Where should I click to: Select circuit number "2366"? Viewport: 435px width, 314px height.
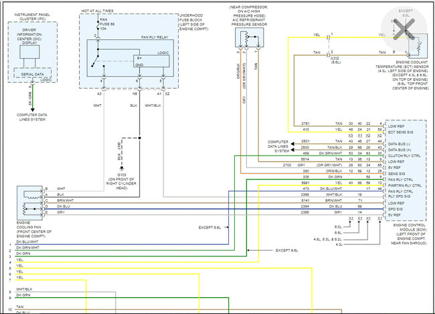coord(305,194)
